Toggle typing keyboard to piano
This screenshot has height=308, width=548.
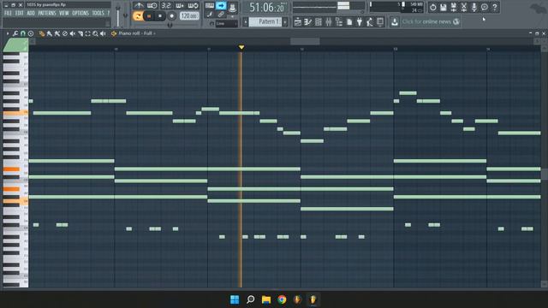209,6
